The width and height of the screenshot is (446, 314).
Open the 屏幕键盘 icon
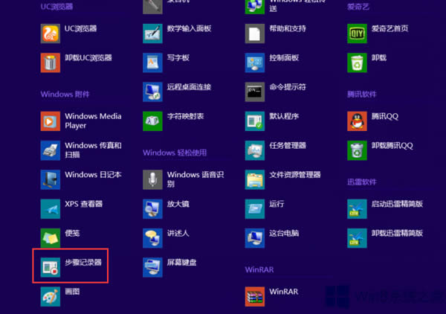[152, 267]
